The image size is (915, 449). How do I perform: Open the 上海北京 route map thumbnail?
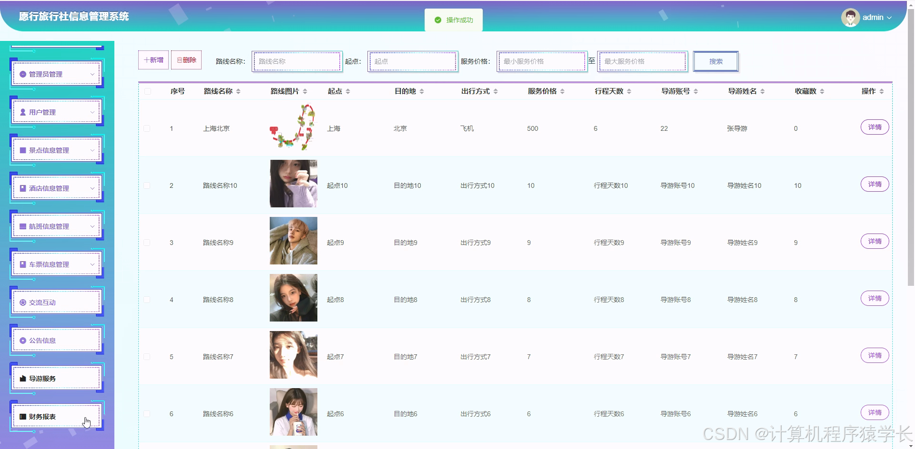click(294, 127)
